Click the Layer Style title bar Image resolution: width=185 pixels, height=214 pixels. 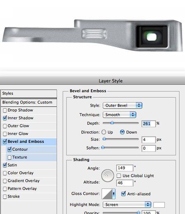click(92, 81)
